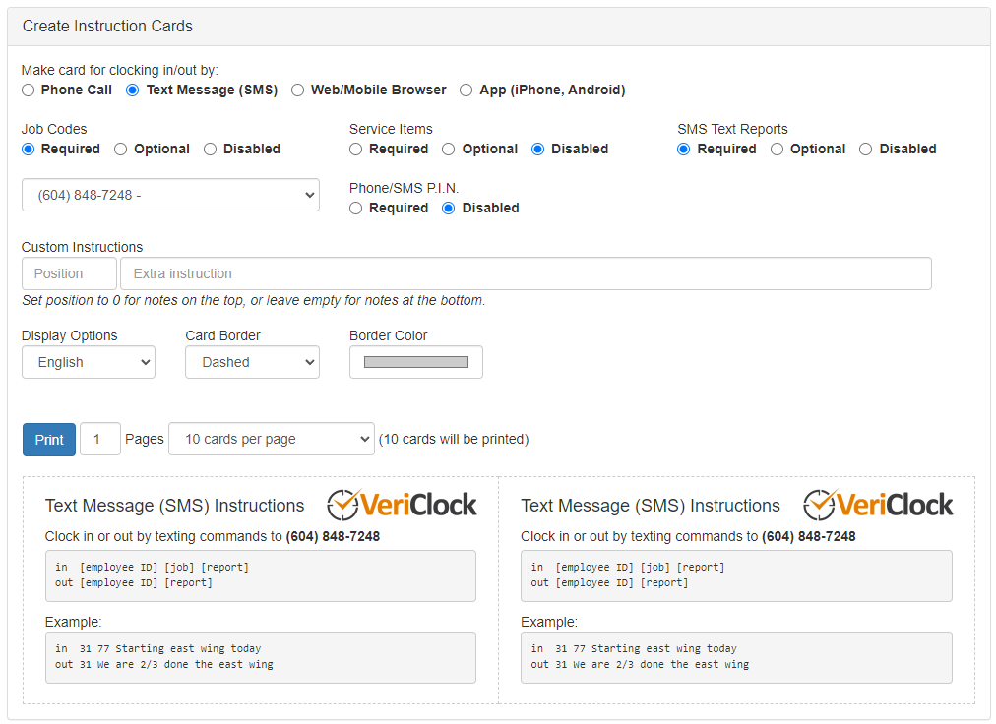Open the cards per page dropdown
The image size is (996, 724).
272,439
